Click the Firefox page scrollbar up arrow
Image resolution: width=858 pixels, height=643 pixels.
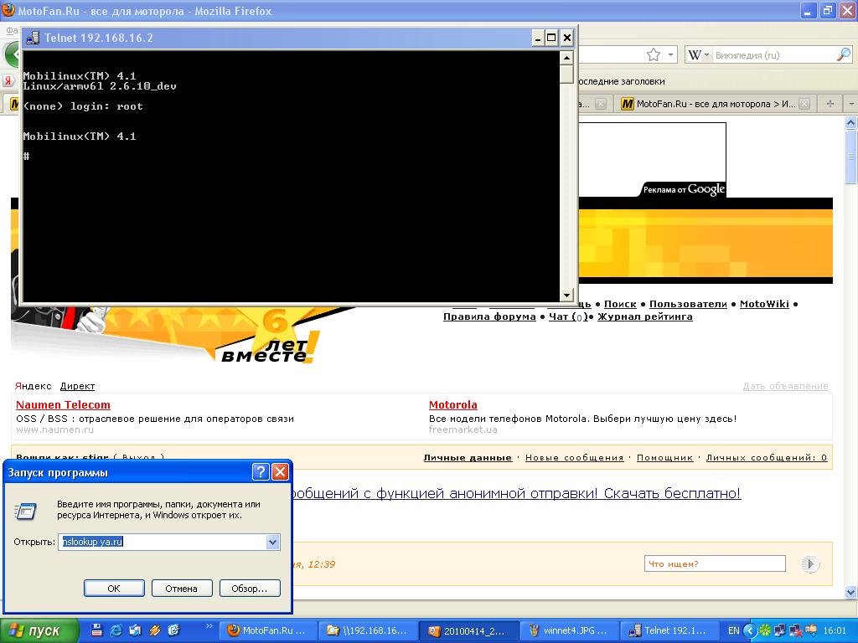[851, 122]
